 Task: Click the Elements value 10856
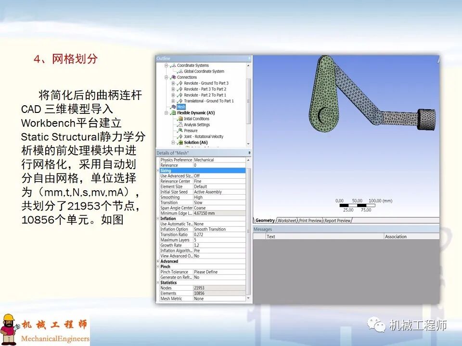pyautogui.click(x=219, y=293)
